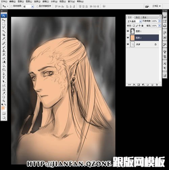The height and width of the screenshot is (170, 169).
Task: Open the layer blend mode dropdown
Action: click(x=134, y=21)
